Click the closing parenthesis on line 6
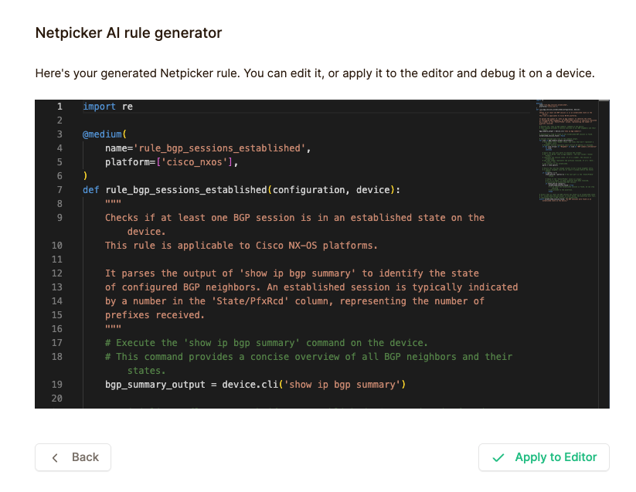This screenshot has height=492, width=636. pyautogui.click(x=86, y=176)
